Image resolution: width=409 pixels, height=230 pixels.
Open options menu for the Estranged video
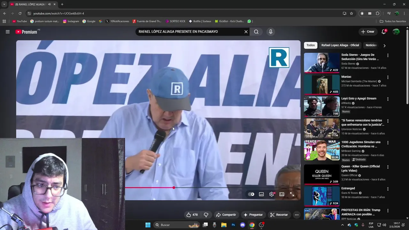tap(388, 189)
